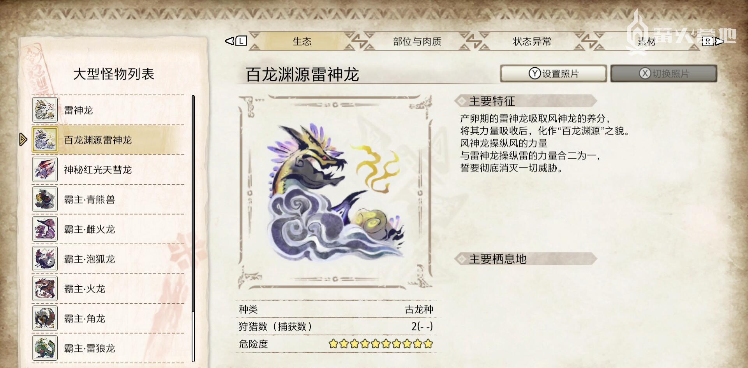This screenshot has height=368, width=748.
Task: Select the 霸主·青熊兽 monster icon
Action: [x=45, y=199]
